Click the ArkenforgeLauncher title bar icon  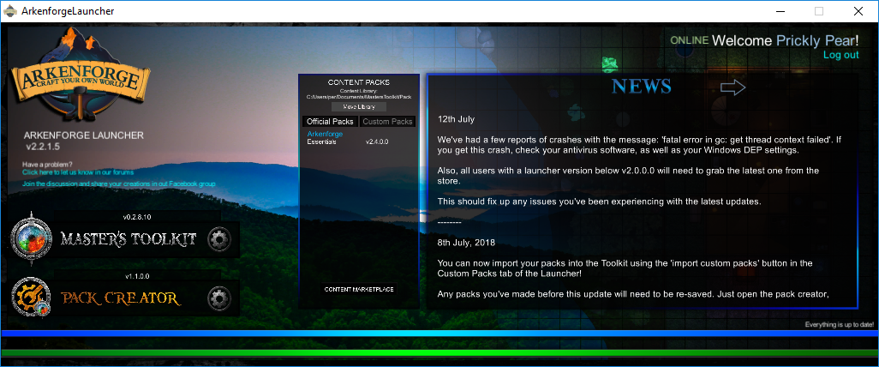coord(10,11)
